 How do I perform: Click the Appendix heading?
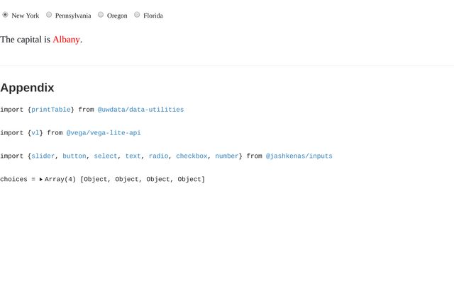[27, 88]
